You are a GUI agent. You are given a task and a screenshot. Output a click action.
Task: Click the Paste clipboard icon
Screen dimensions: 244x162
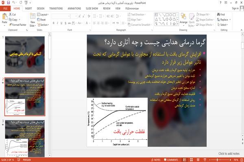coord(4,17)
